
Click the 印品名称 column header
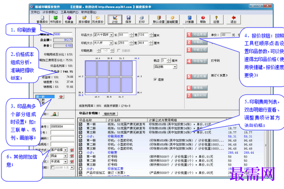point(92,120)
